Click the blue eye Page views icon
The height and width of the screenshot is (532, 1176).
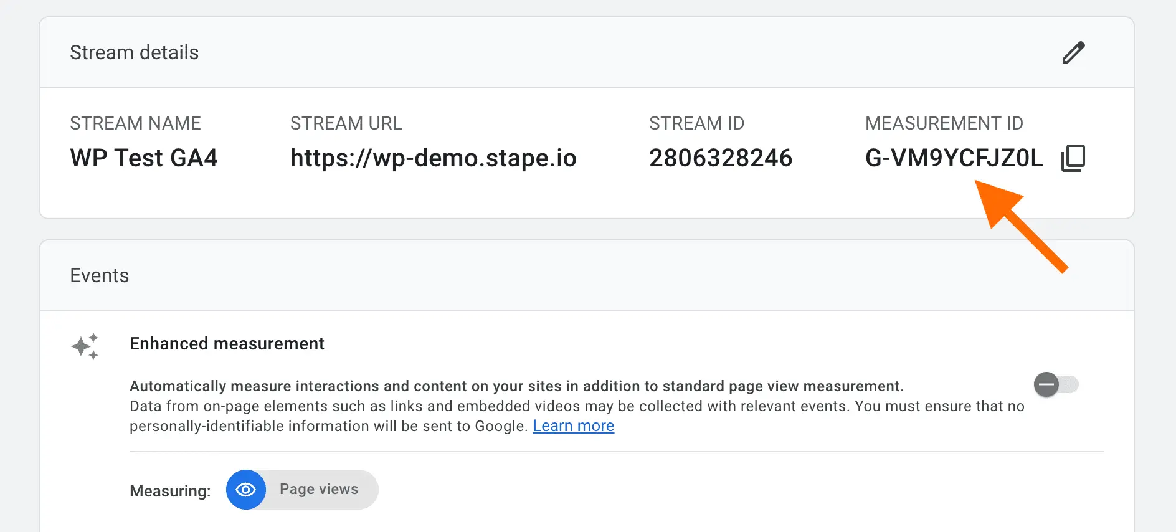tap(246, 490)
